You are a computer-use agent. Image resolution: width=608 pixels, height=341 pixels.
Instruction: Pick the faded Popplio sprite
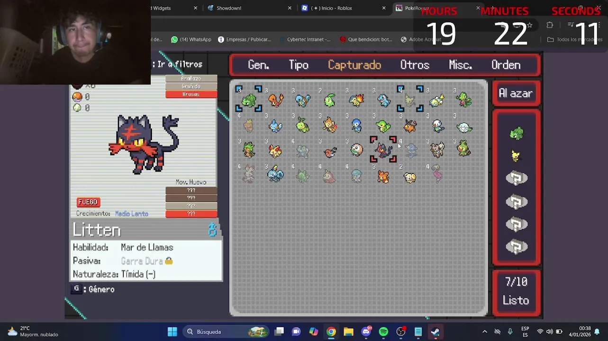click(411, 151)
